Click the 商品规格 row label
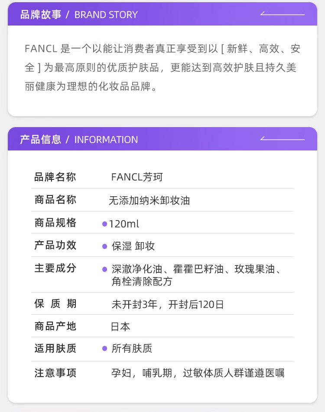This screenshot has width=325, height=412. coord(55,223)
